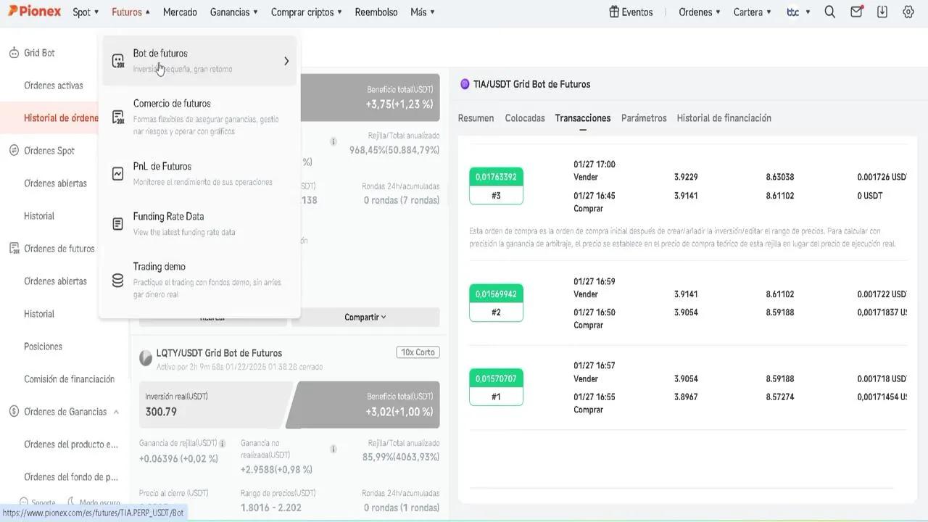Screen dimensions: 928x522
Task: Open the Cartera dropdown menu
Action: point(752,12)
